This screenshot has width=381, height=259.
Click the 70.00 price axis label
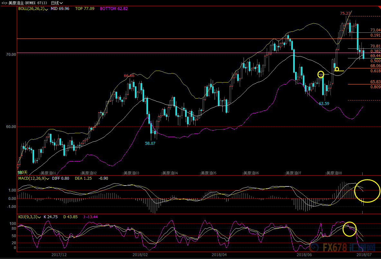11,55
